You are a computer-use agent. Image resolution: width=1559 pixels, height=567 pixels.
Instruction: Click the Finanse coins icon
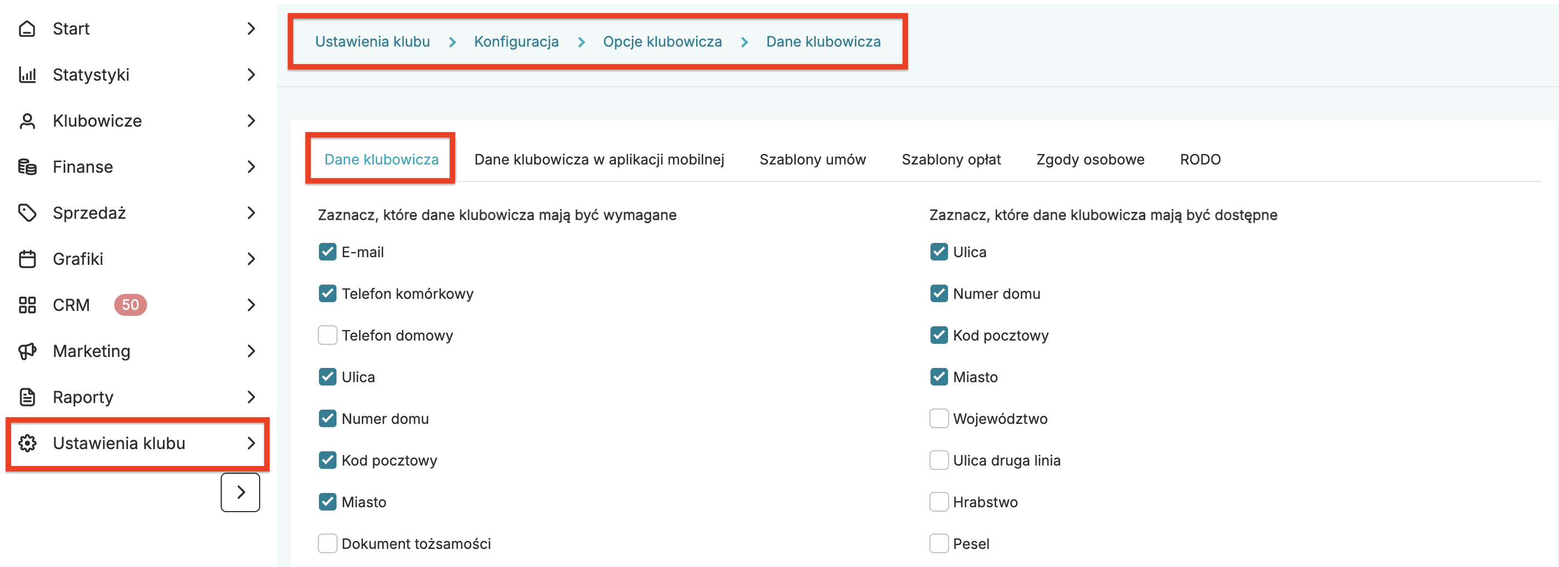[x=27, y=167]
